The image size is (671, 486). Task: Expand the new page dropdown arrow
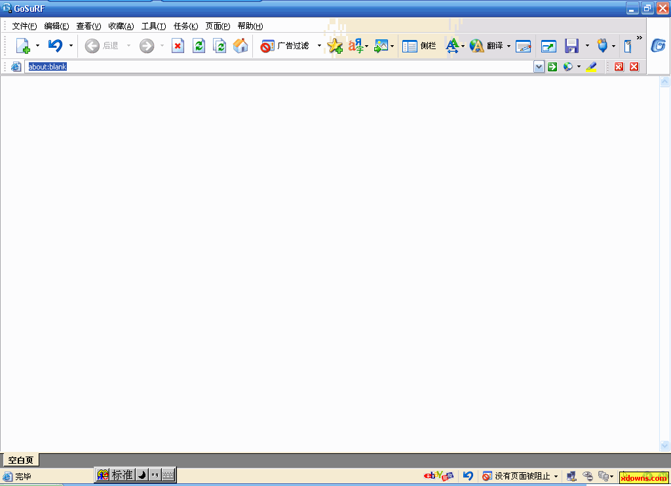pyautogui.click(x=37, y=45)
